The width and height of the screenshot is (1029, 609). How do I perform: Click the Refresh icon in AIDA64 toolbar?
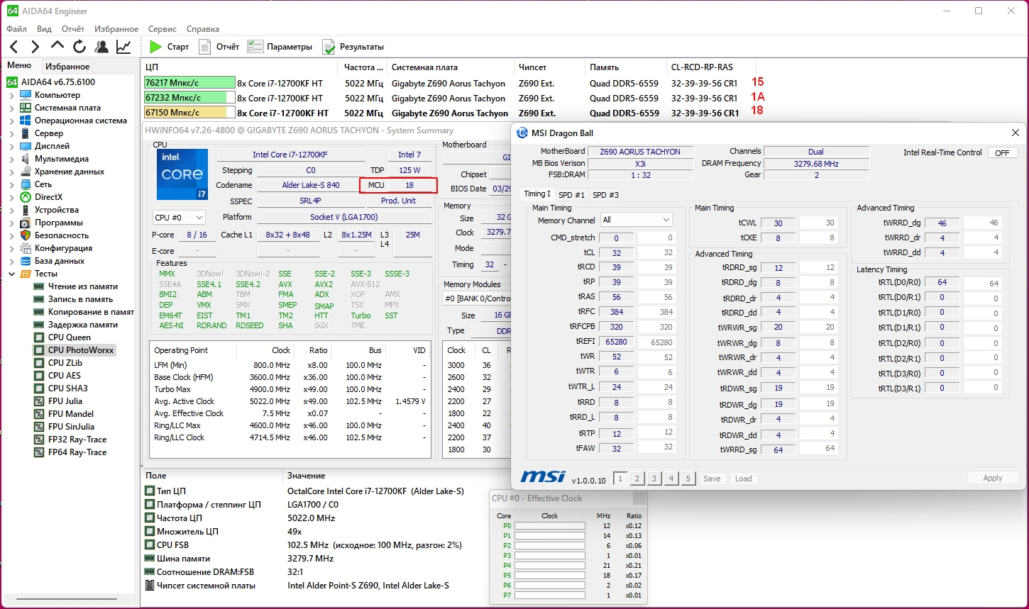pos(79,47)
